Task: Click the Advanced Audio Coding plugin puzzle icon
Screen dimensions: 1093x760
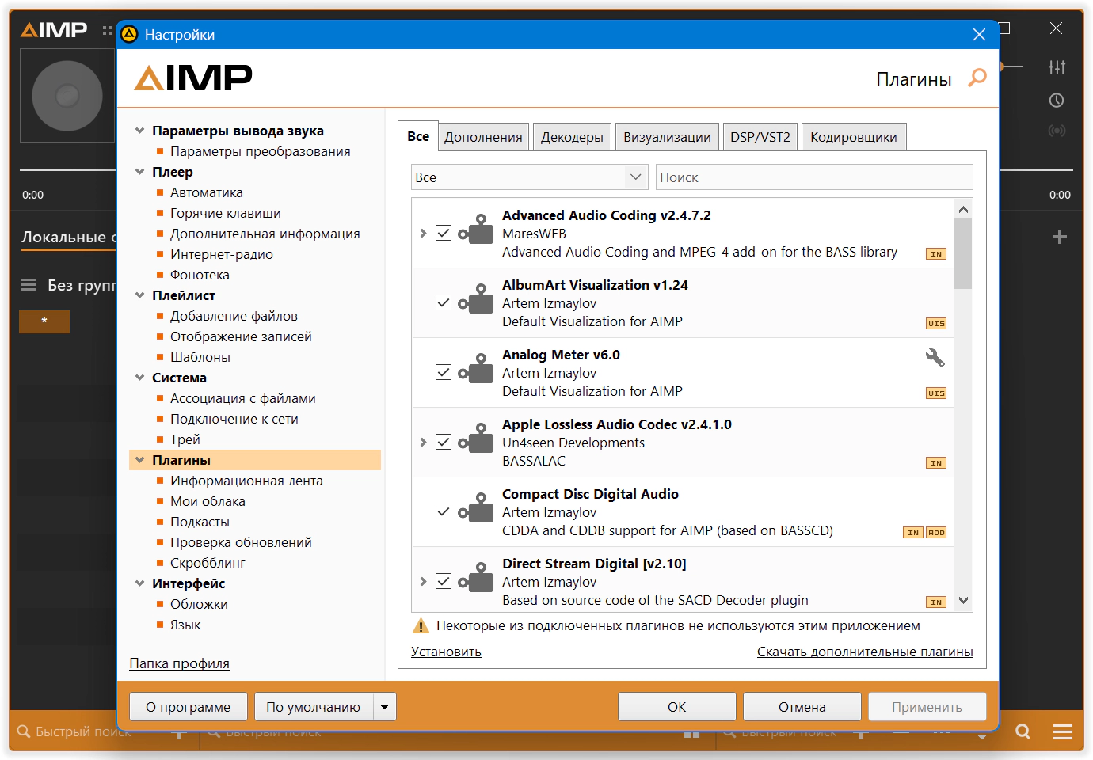Action: (x=476, y=230)
